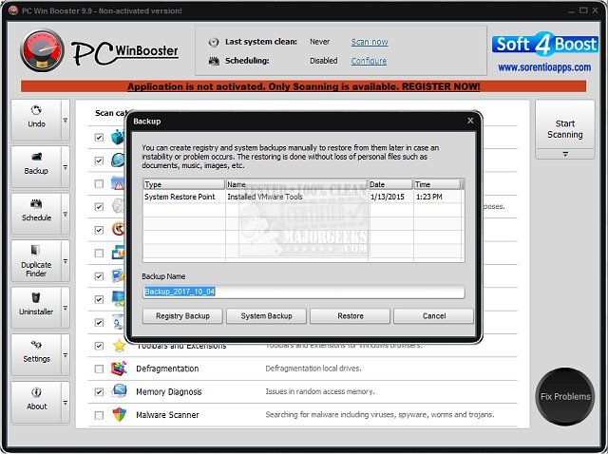Click the Searching for malware description text
608x454 pixels.
pos(380,415)
